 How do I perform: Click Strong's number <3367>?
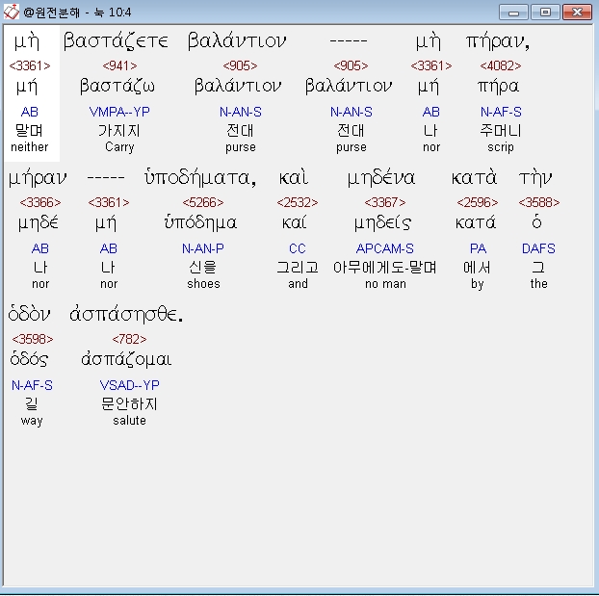click(x=384, y=202)
